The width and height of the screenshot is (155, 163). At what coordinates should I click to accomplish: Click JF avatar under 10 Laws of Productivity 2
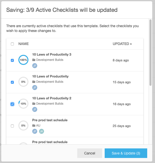click(35, 109)
